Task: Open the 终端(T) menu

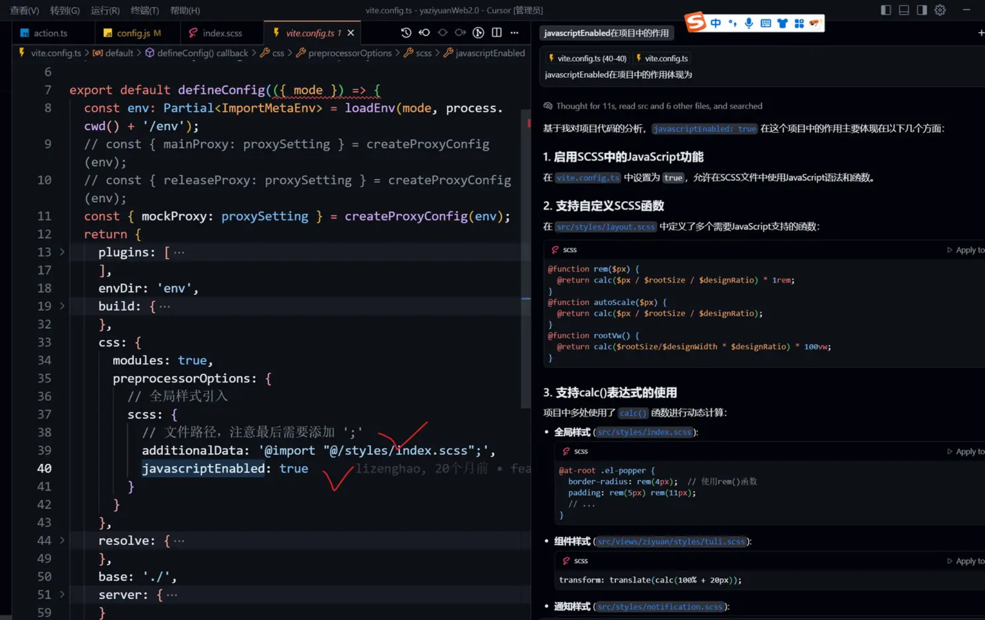Action: click(x=145, y=10)
